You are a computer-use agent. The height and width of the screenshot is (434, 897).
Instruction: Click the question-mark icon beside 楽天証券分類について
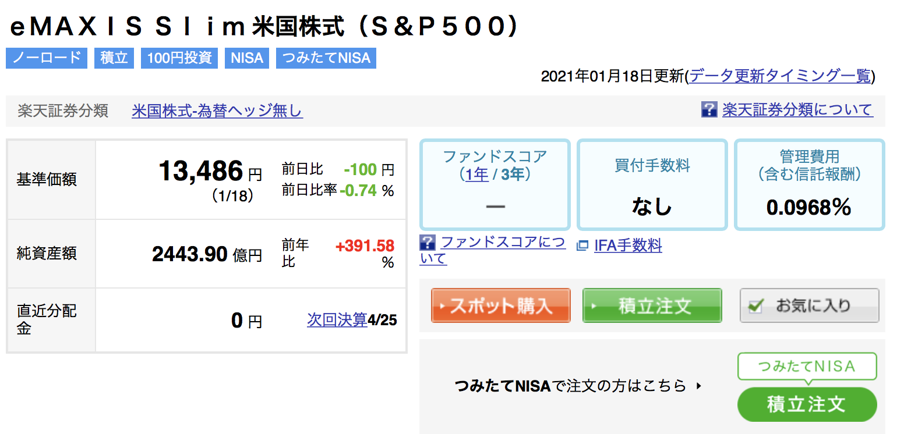coord(709,109)
